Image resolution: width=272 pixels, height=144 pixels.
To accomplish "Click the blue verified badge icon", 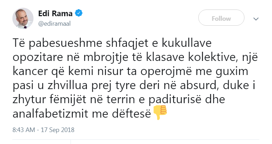I will [80, 14].
